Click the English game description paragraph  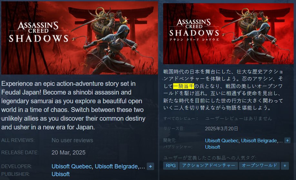click(x=74, y=105)
